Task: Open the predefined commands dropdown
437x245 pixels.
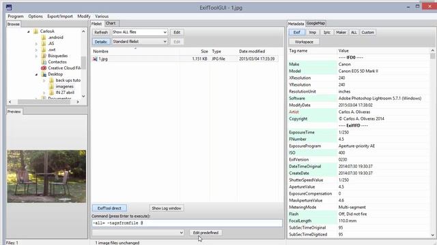Action: [x=138, y=233]
